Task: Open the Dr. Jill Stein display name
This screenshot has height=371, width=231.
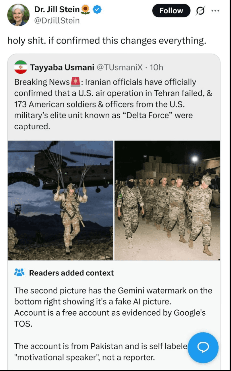Action: coord(57,10)
